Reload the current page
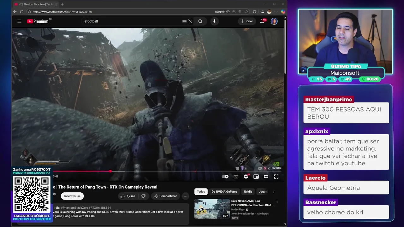Image resolution: width=404 pixels, height=227 pixels. [x=22, y=12]
